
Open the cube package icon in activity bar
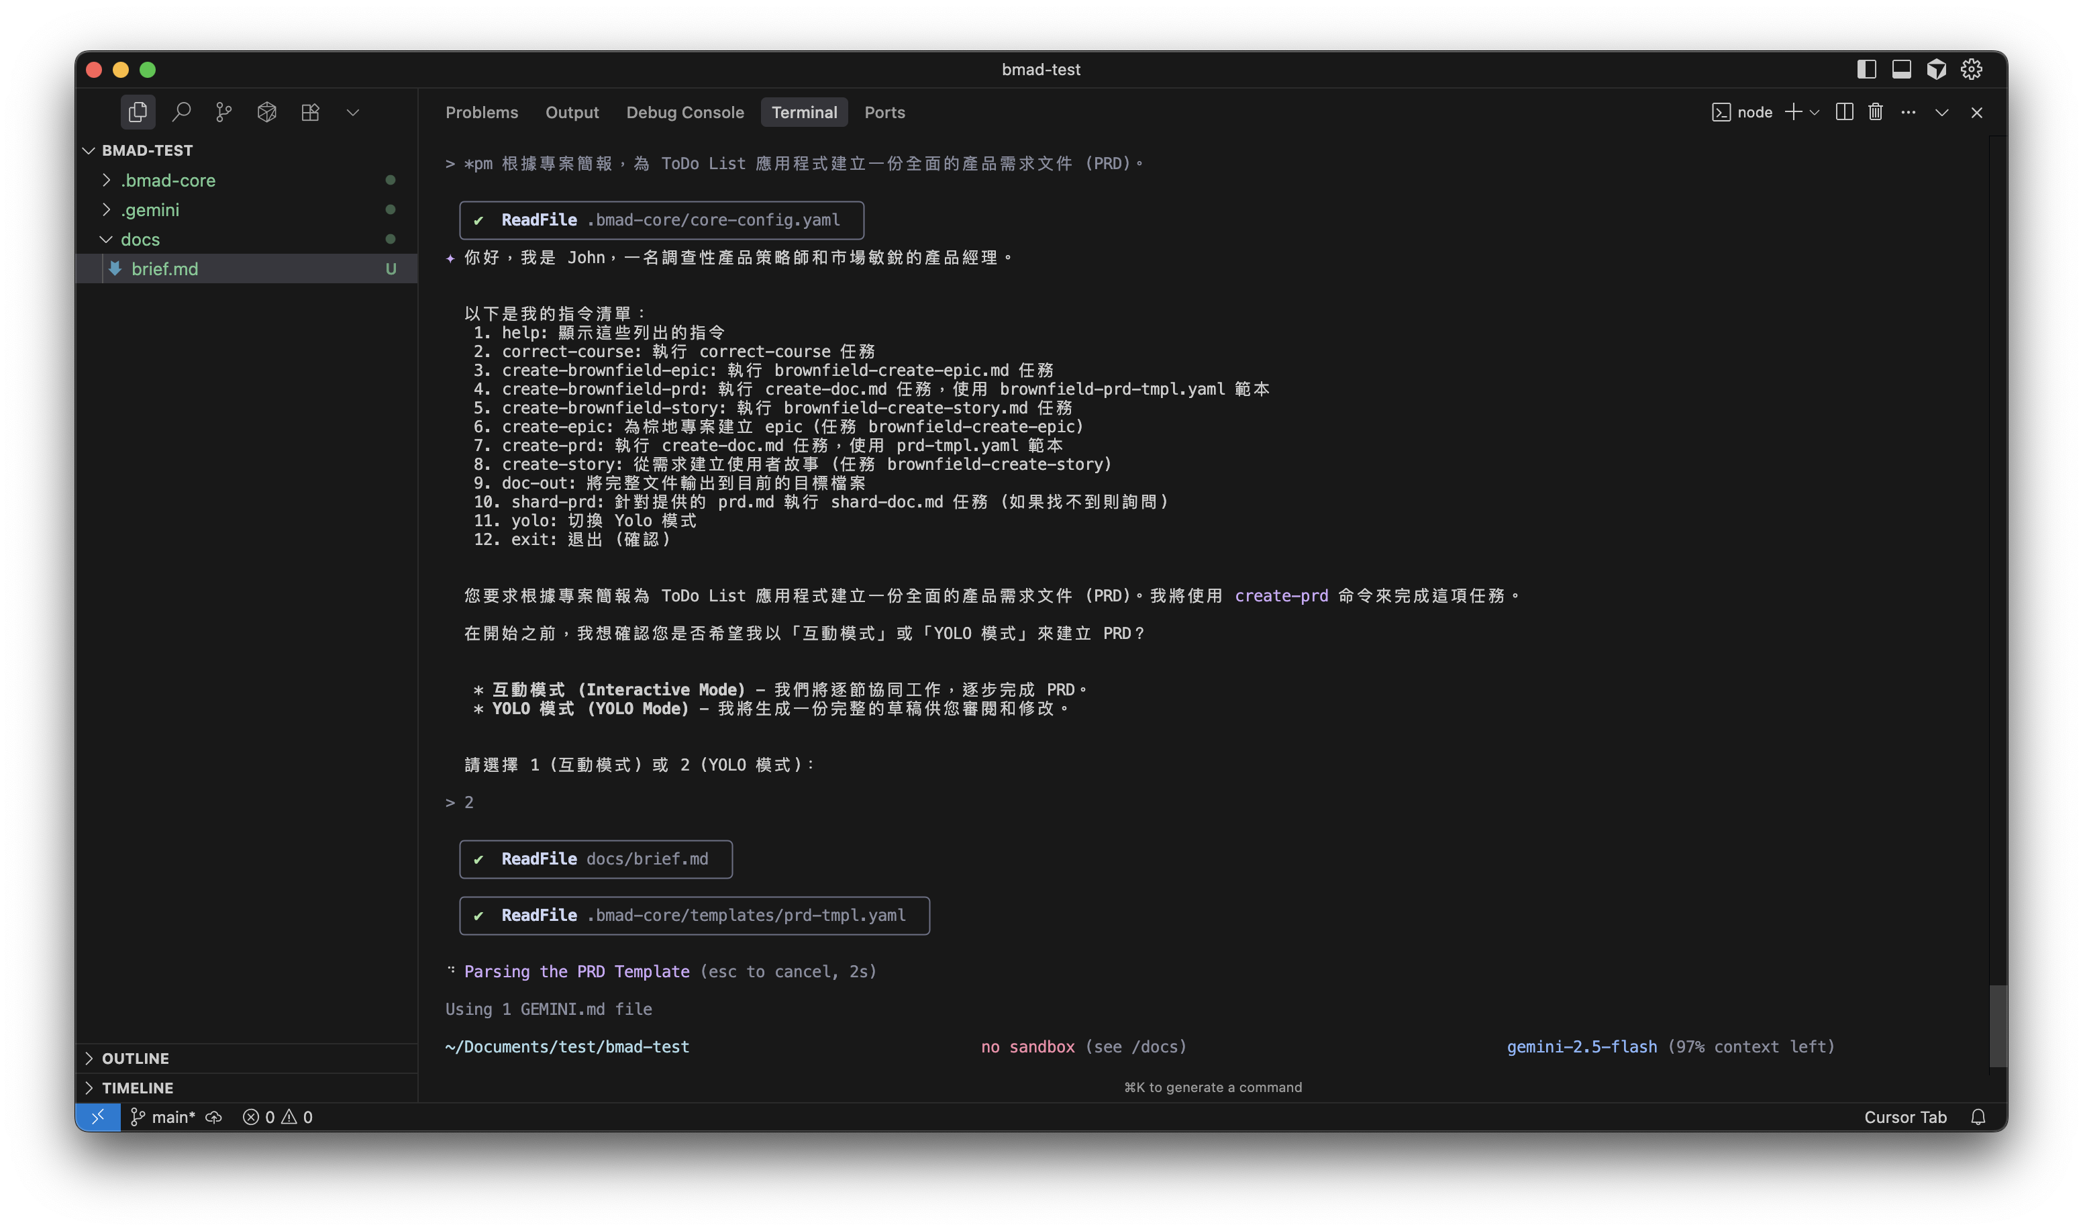tap(267, 112)
